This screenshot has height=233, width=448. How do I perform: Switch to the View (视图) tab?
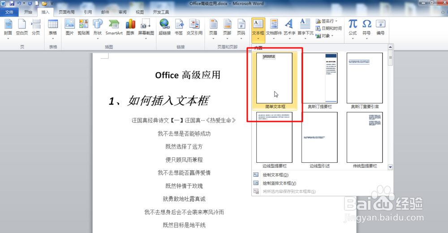click(140, 12)
